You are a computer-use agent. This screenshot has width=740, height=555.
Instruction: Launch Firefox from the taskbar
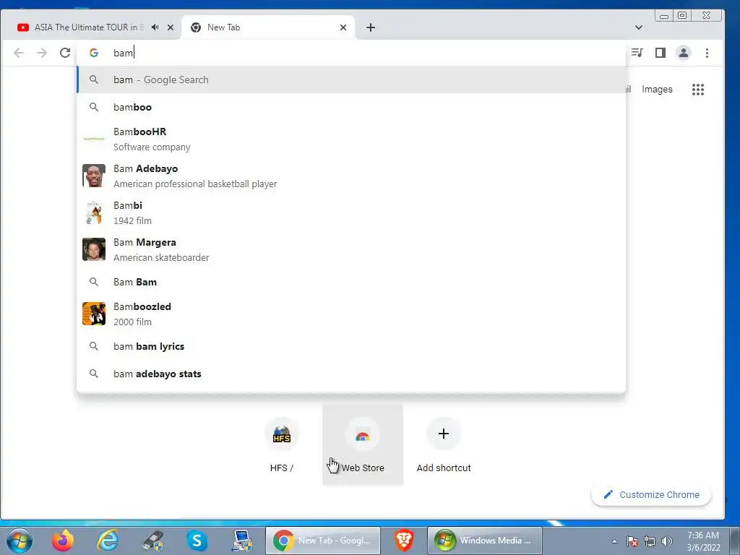pyautogui.click(x=63, y=541)
